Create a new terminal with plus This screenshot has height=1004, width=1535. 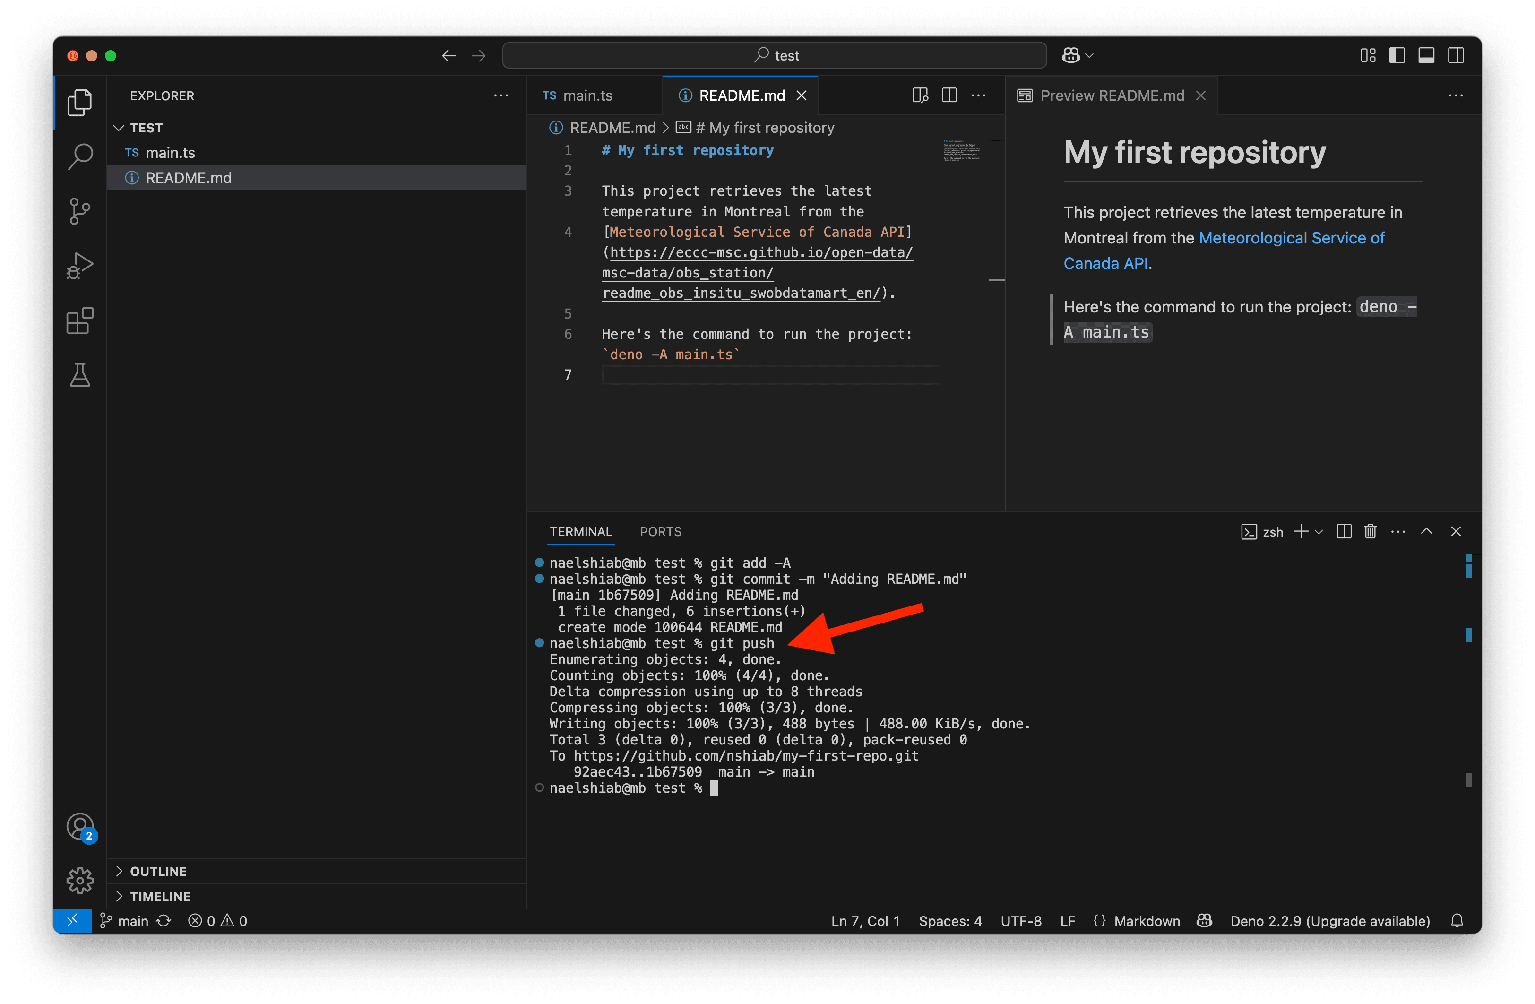point(1301,532)
